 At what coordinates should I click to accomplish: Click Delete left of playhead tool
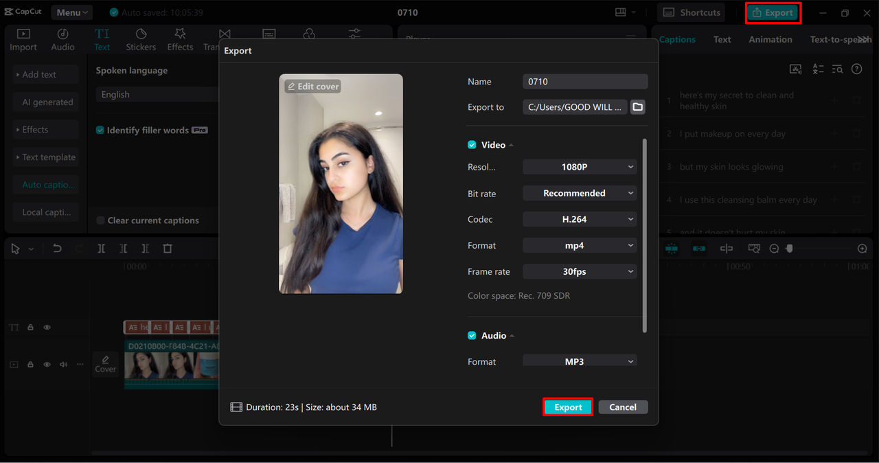pos(123,249)
